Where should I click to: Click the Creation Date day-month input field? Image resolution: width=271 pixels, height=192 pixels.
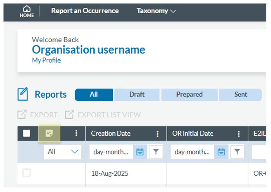pyautogui.click(x=111, y=152)
